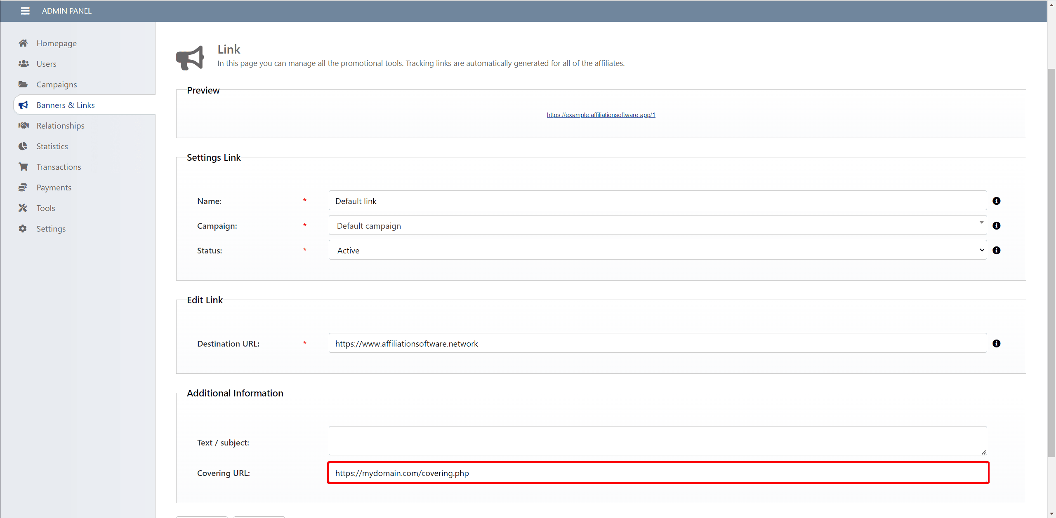Go to Settings in the sidebar
The image size is (1056, 518).
[51, 229]
